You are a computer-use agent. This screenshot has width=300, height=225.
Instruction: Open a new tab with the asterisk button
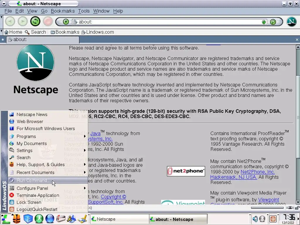pos(3,40)
